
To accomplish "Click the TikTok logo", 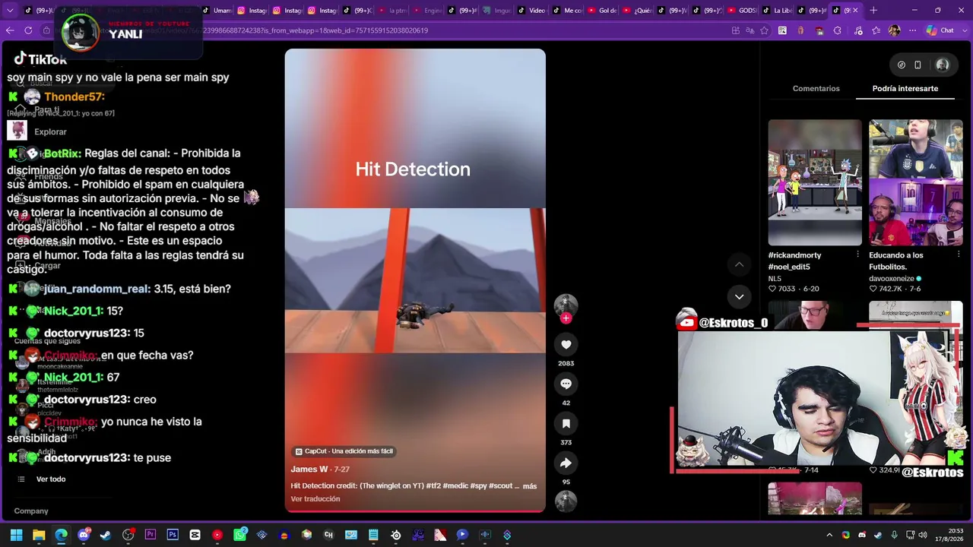I will click(x=40, y=59).
